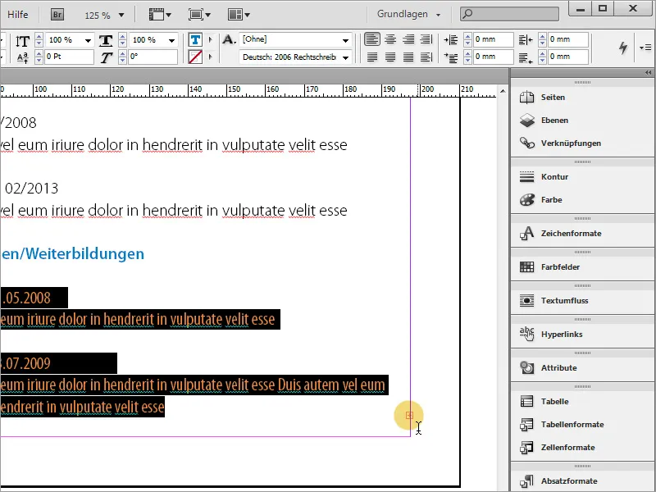Open the control panel flyout menu
Screen dimensions: 656x492
tap(645, 48)
